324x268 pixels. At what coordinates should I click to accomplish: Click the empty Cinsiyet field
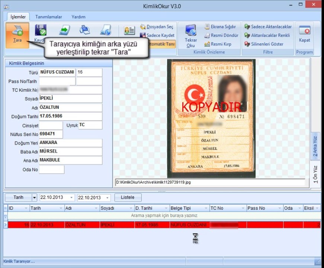(x=51, y=125)
